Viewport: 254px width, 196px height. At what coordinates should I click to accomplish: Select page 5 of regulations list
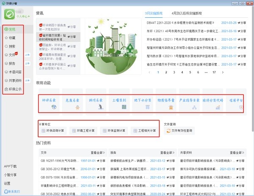click(190, 72)
